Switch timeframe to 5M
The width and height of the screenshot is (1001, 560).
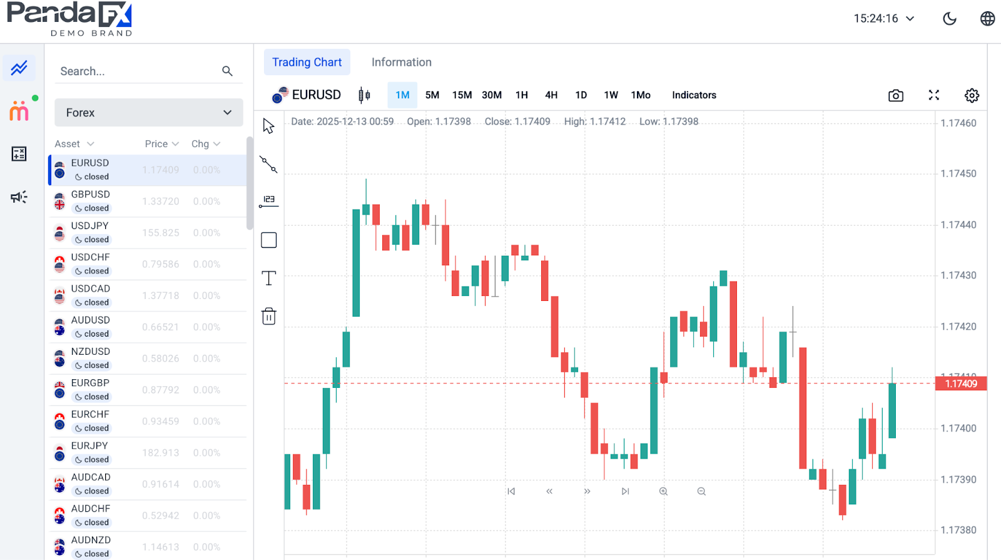click(432, 95)
